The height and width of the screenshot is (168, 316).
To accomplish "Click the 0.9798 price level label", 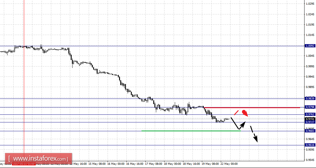I will click(x=310, y=107).
